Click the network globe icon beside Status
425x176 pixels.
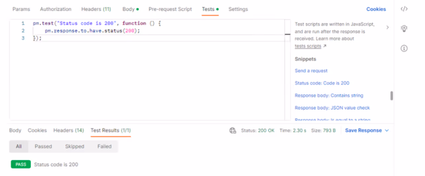(x=233, y=130)
